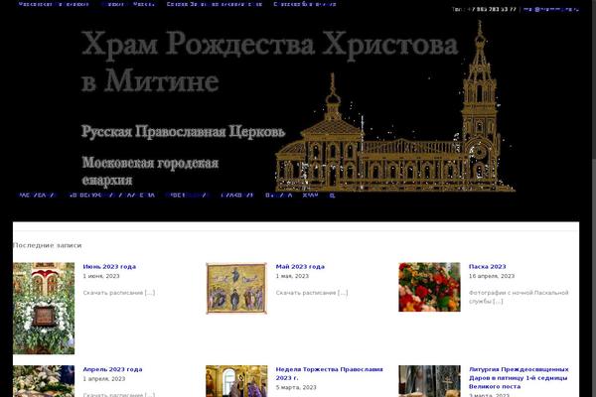This screenshot has height=397, width=596.
Task: Click the thumbnail next to 'Апрель 2023 года'
Action: 44,381
